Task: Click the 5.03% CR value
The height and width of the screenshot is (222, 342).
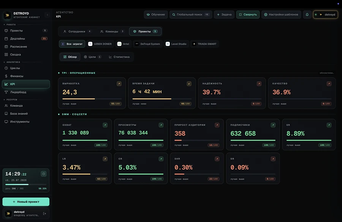Action: [x=128, y=167]
